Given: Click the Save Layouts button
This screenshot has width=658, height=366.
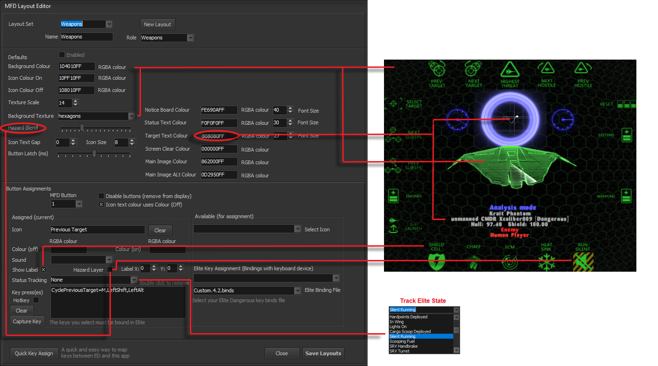Looking at the screenshot, I should click(323, 353).
